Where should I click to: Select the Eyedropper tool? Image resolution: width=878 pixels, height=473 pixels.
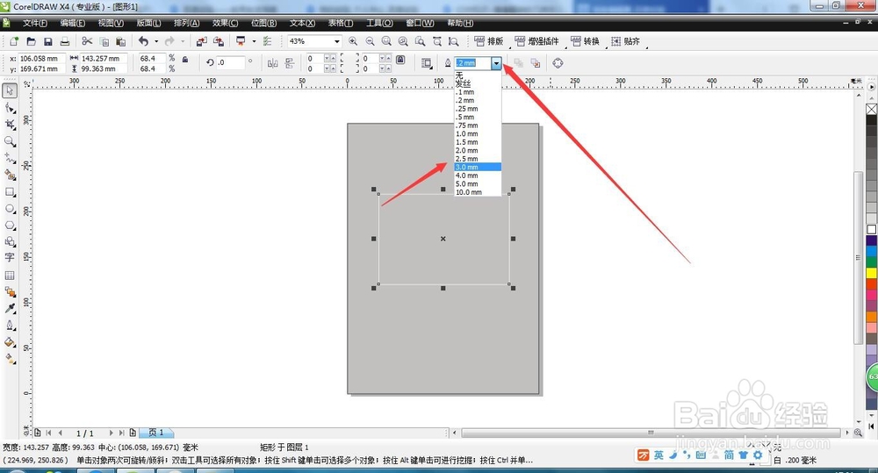(x=10, y=308)
